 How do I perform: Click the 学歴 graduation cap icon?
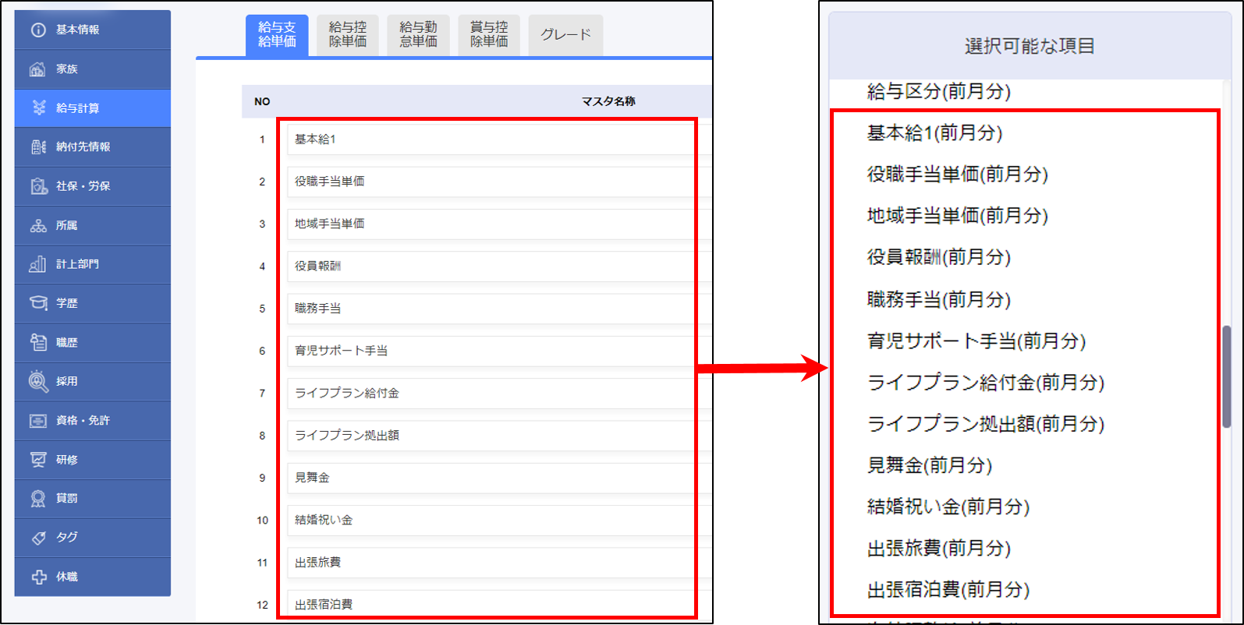(37, 303)
